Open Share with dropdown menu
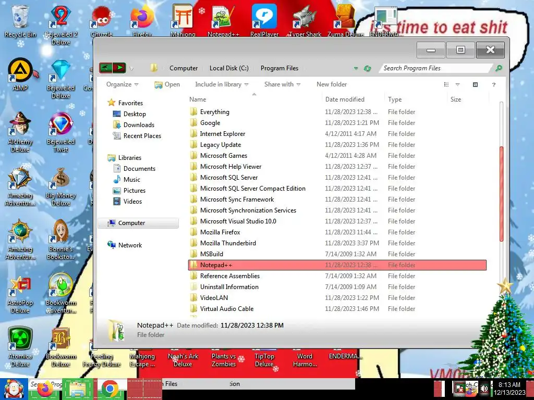The height and width of the screenshot is (400, 534). pyautogui.click(x=282, y=84)
